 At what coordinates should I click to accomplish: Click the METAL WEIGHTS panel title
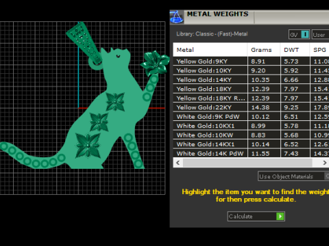[x=217, y=14]
